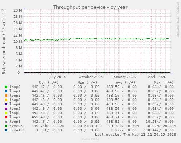Click the loop3 yellow color swatch

click(x=6, y=100)
